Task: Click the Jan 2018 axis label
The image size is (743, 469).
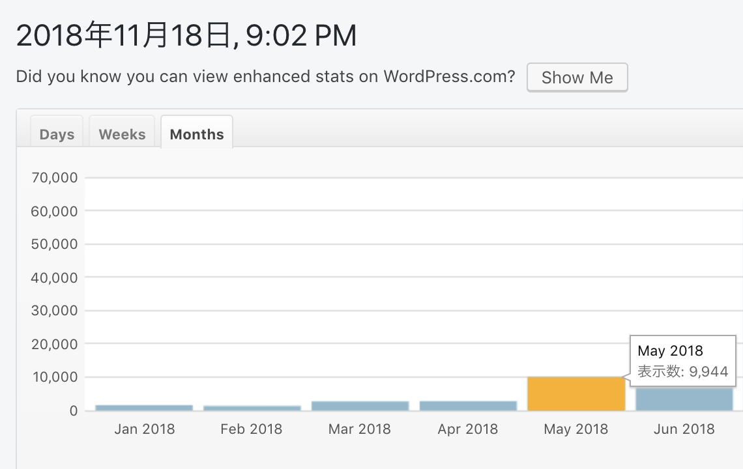Action: coord(144,429)
